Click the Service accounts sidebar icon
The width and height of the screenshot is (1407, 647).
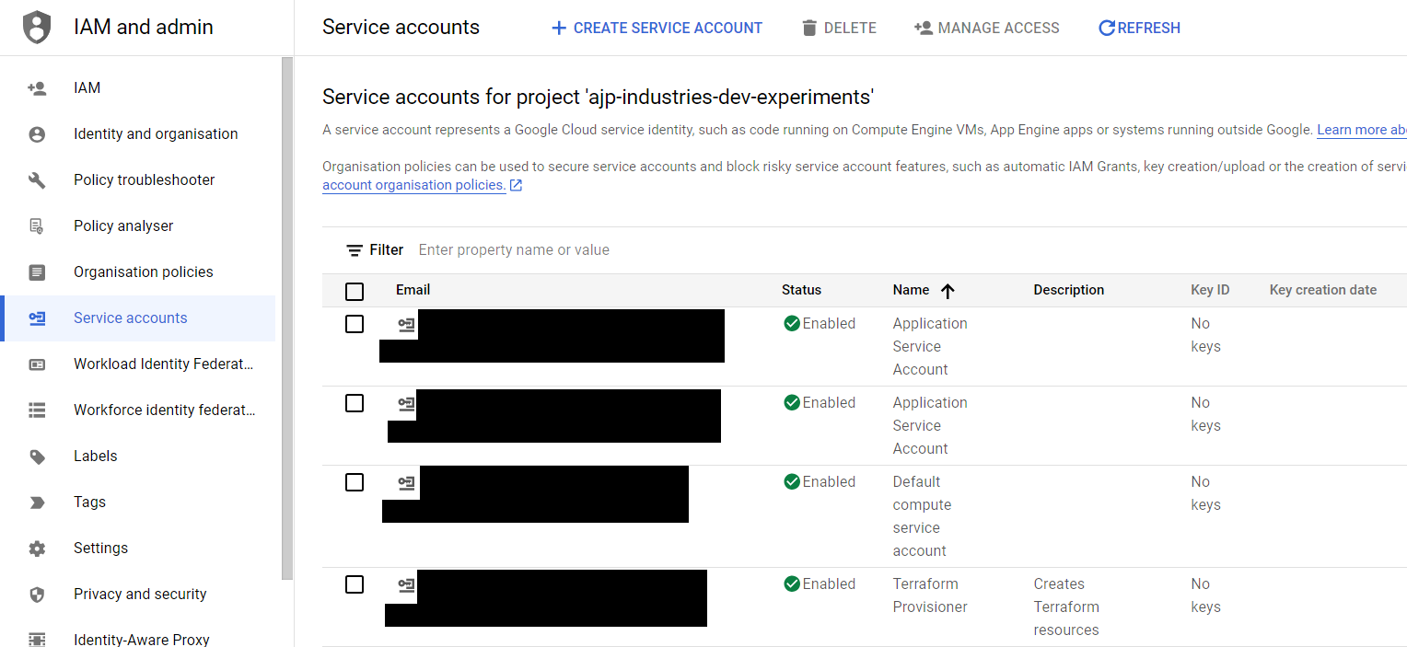[x=37, y=318]
